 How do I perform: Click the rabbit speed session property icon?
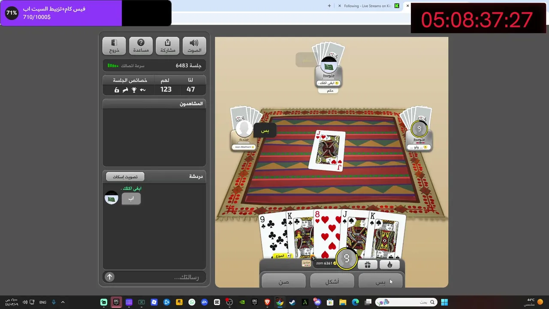tap(125, 90)
